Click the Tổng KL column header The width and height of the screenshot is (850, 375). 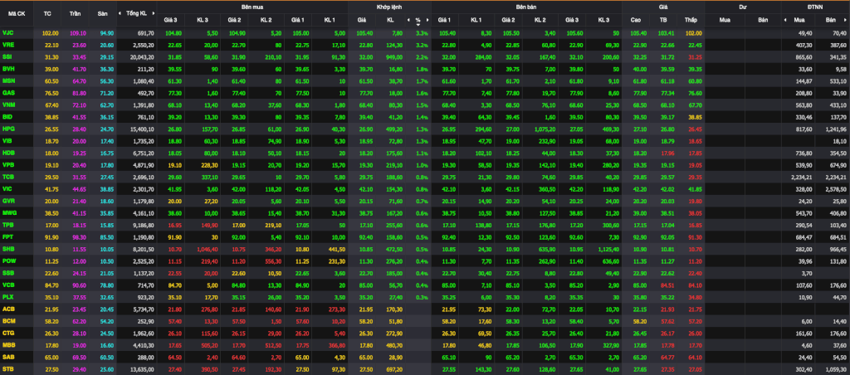[137, 13]
